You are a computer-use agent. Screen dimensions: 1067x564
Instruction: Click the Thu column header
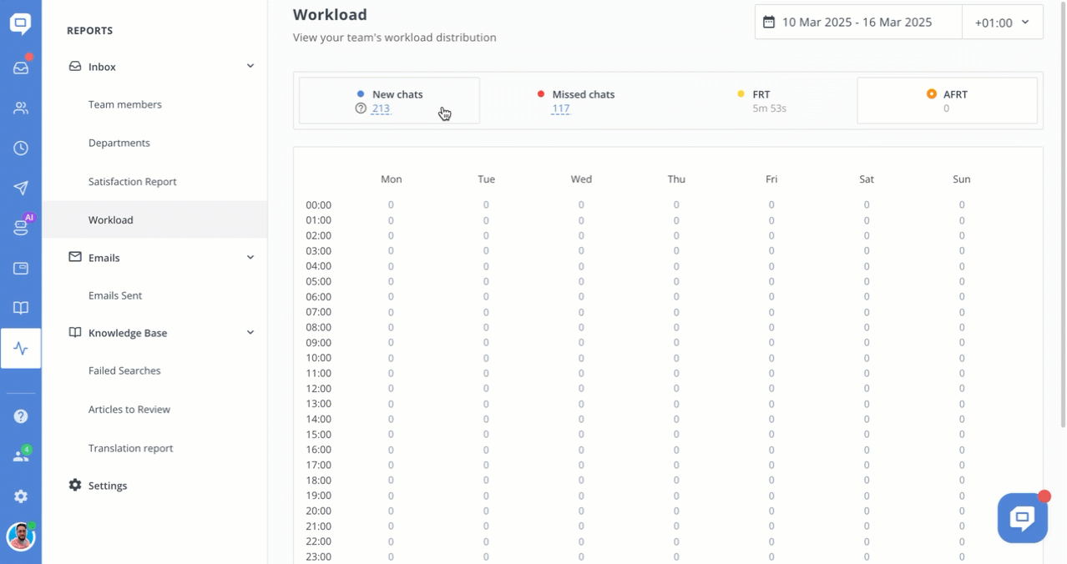676,179
